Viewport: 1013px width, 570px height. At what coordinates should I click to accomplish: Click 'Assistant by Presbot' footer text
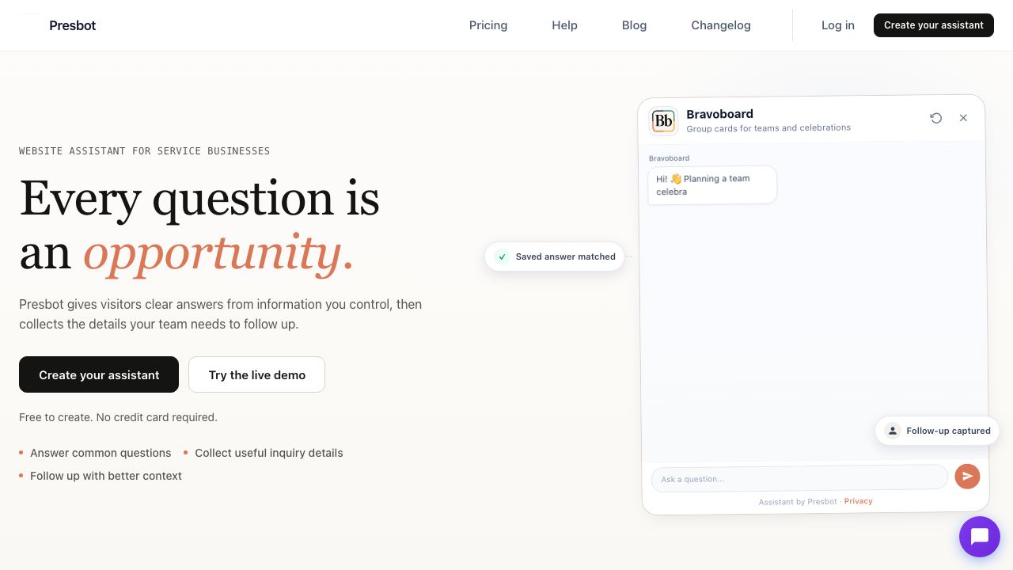click(x=798, y=501)
